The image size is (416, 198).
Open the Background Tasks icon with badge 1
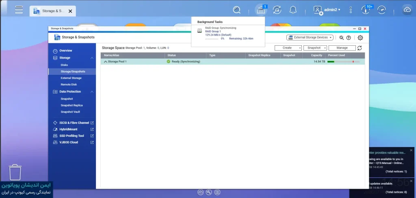pos(261,10)
